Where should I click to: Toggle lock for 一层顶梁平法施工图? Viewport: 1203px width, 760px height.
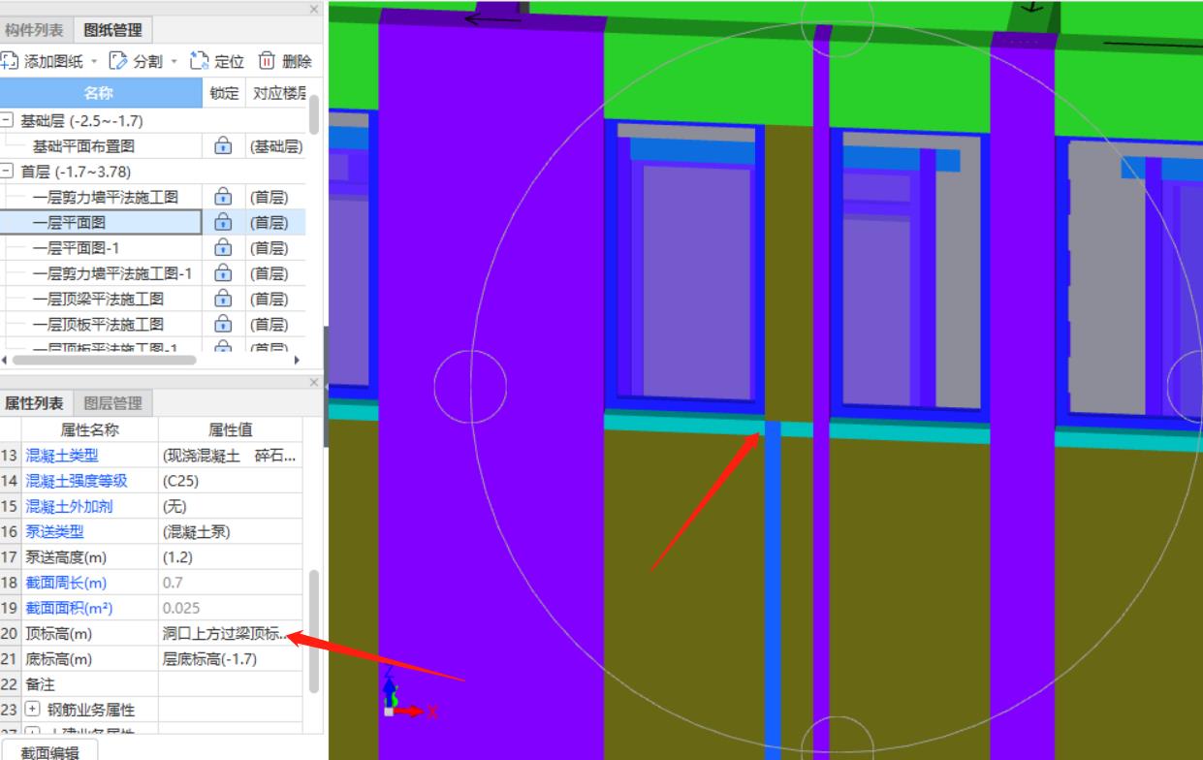pyautogui.click(x=223, y=299)
